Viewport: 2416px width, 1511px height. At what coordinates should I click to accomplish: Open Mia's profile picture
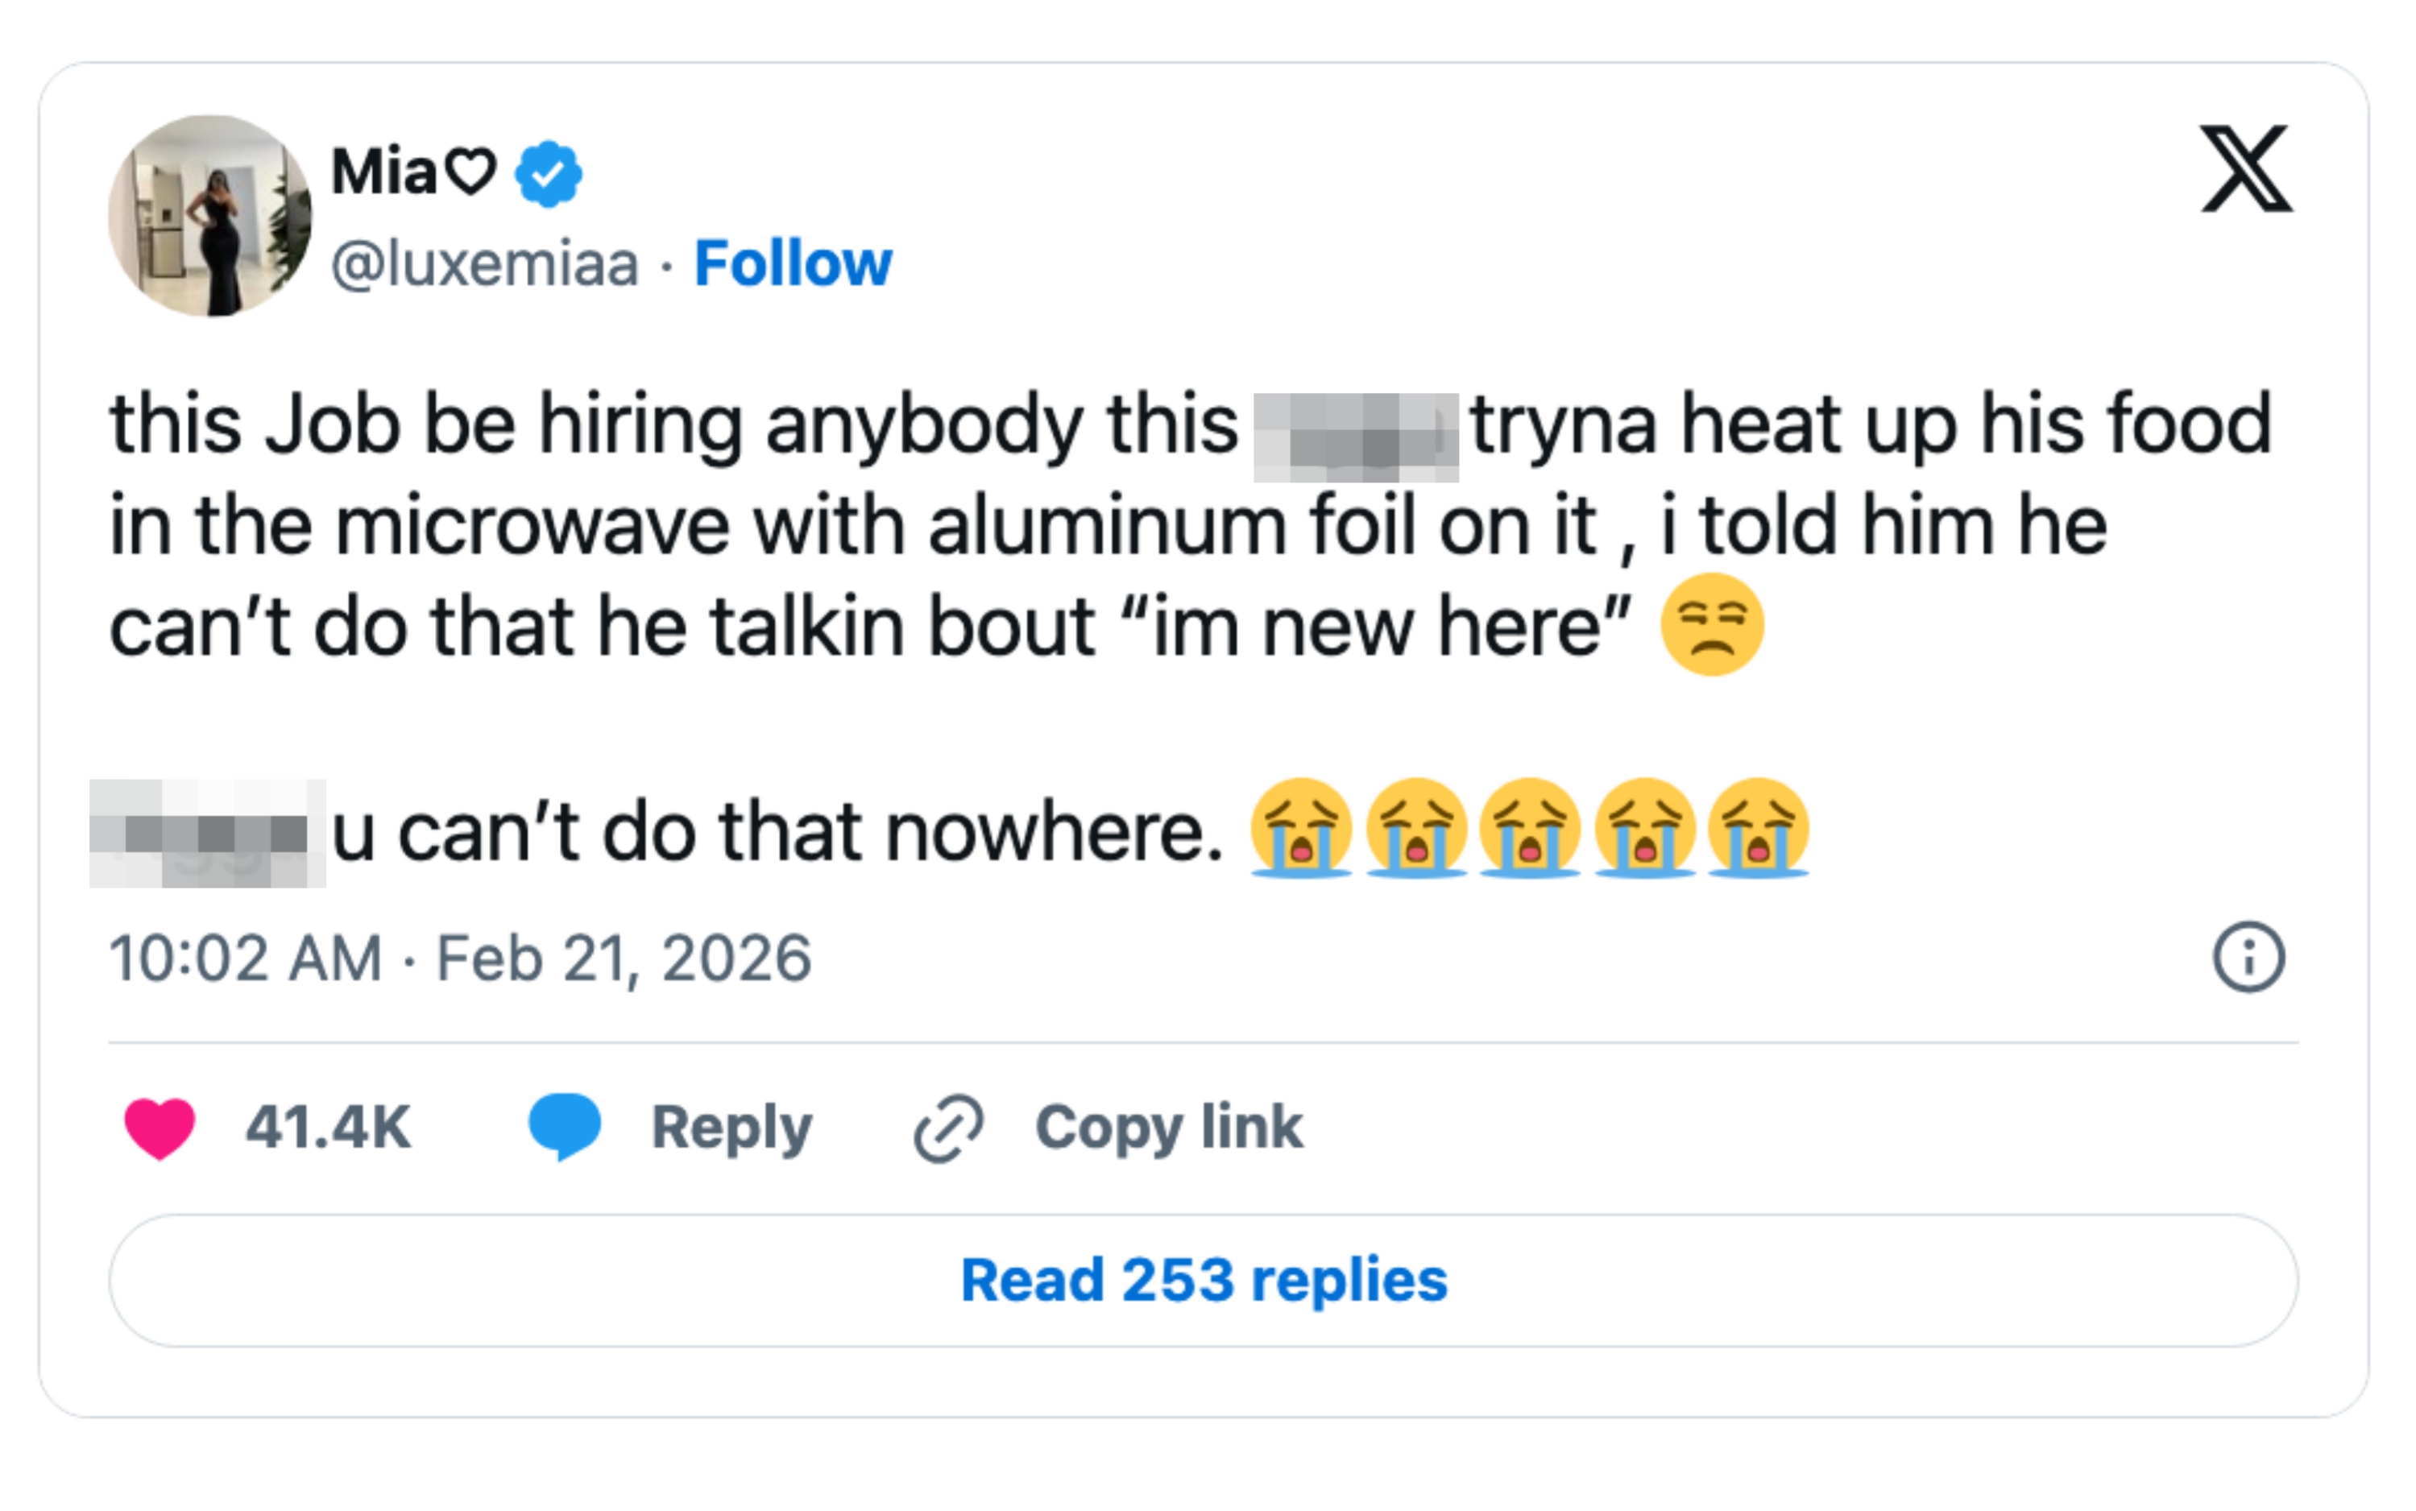(210, 216)
